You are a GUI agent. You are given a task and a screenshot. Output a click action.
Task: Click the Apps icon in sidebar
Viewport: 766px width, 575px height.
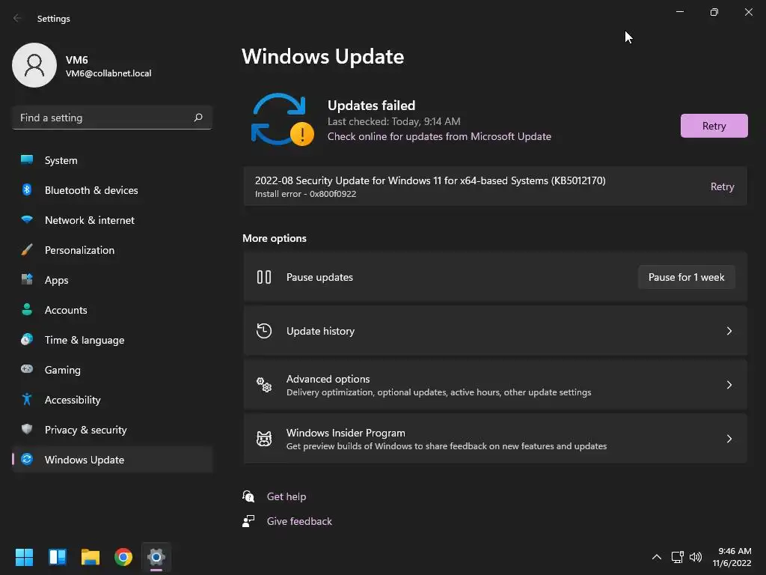[27, 280]
